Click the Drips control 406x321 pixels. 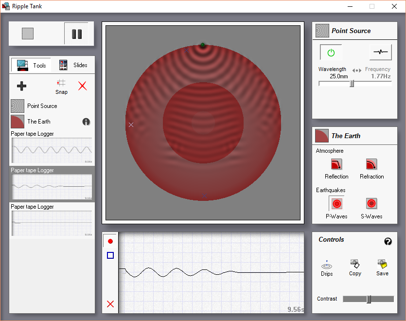[x=327, y=268]
